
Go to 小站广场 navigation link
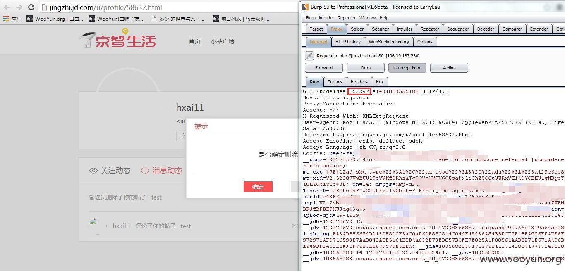pos(223,41)
